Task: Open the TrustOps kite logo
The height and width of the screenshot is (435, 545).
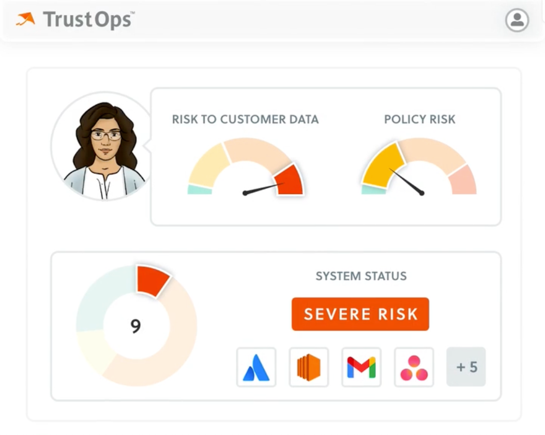Action: [x=25, y=19]
